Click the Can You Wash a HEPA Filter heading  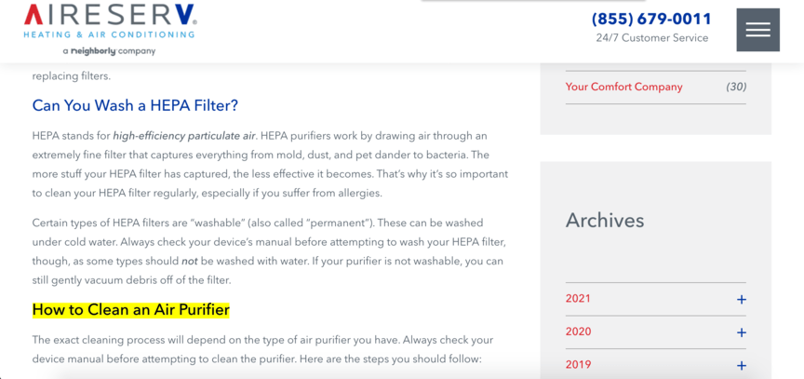pyautogui.click(x=135, y=105)
